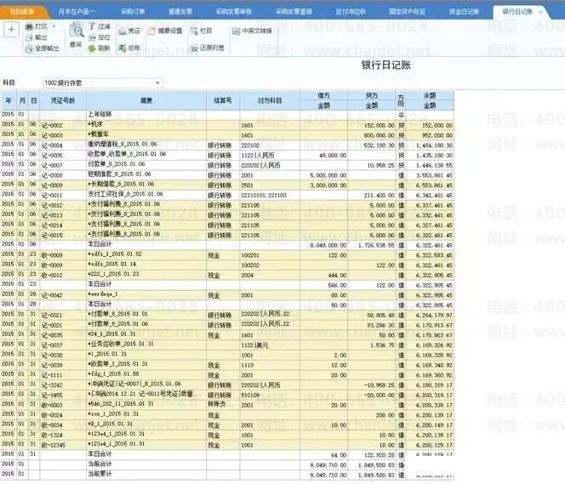Screen dimensions: 565x484
Task: Click counterpart account 22110101;221103
Action: (x=264, y=195)
